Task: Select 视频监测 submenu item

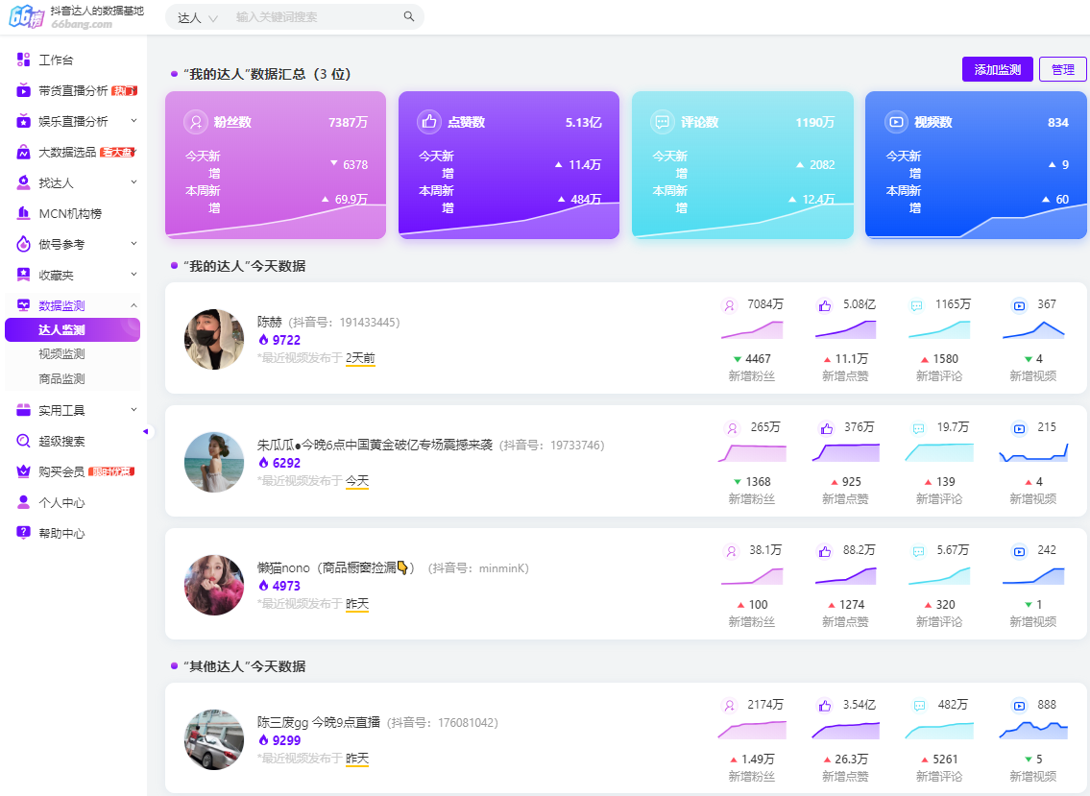Action: pos(61,354)
